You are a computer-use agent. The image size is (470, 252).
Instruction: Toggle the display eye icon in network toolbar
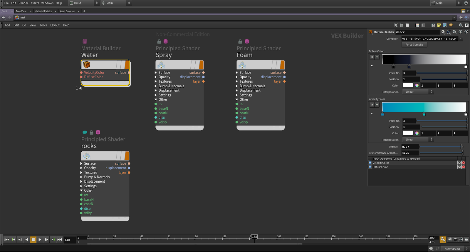coord(467,25)
